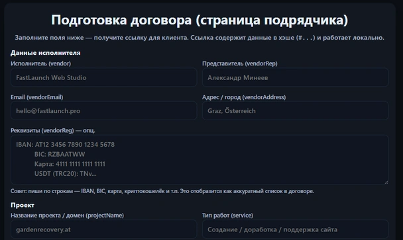
Task: Click the 'Данные исполнителя' section title
Action: pyautogui.click(x=46, y=53)
